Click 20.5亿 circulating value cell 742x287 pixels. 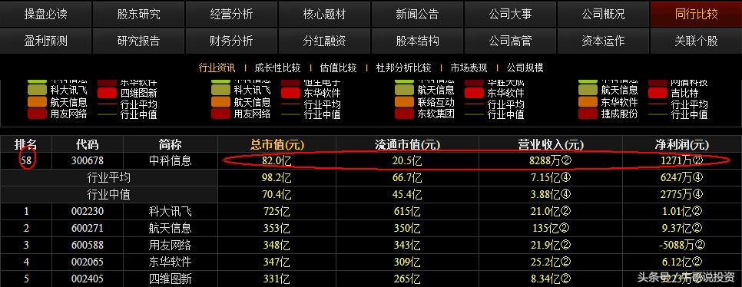coord(407,160)
